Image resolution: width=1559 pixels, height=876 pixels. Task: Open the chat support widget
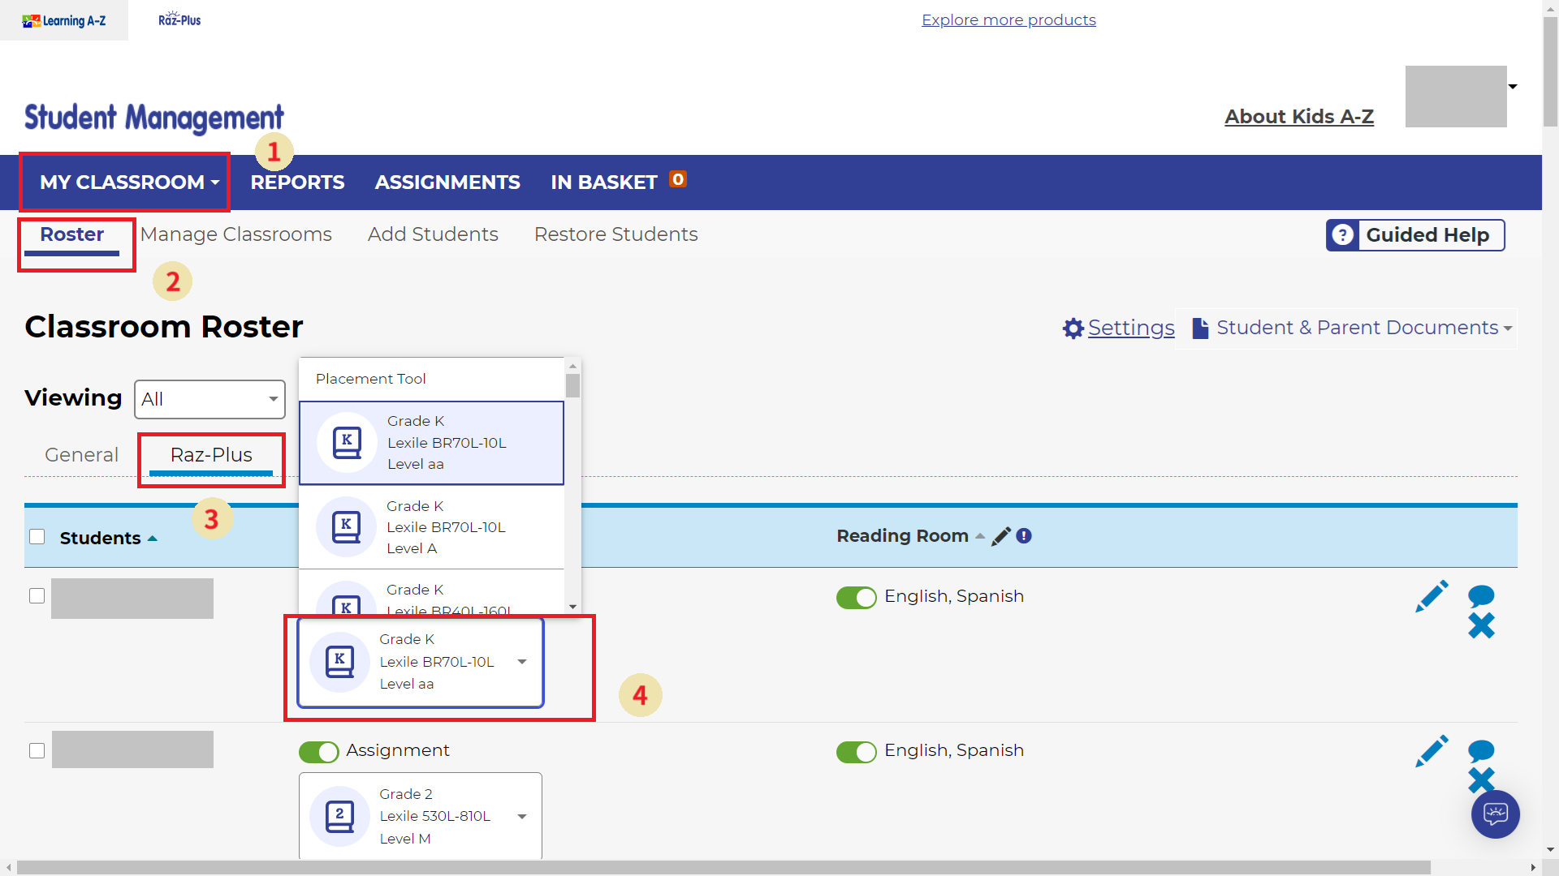click(1495, 814)
